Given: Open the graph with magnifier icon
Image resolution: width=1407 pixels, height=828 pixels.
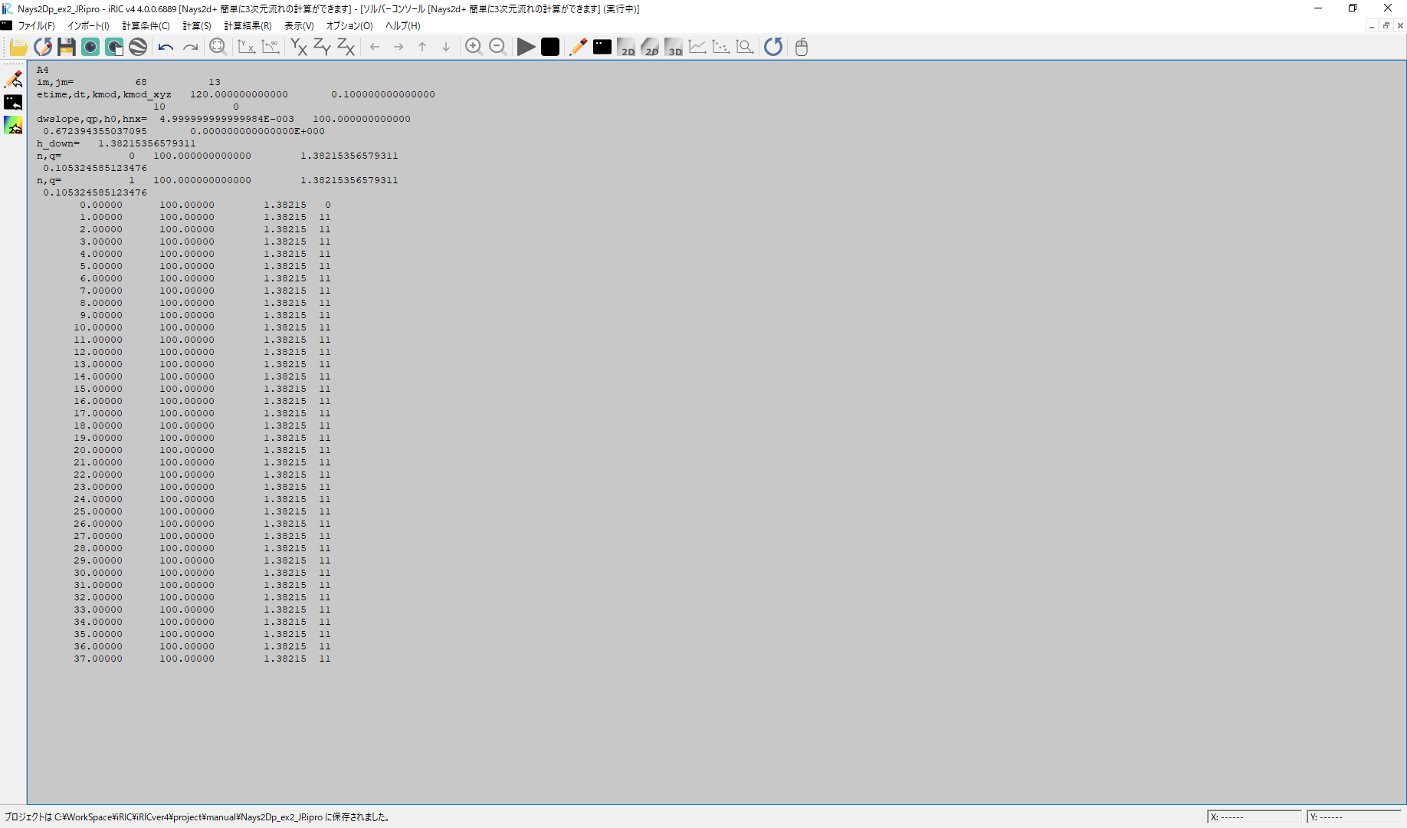Looking at the screenshot, I should point(745,48).
